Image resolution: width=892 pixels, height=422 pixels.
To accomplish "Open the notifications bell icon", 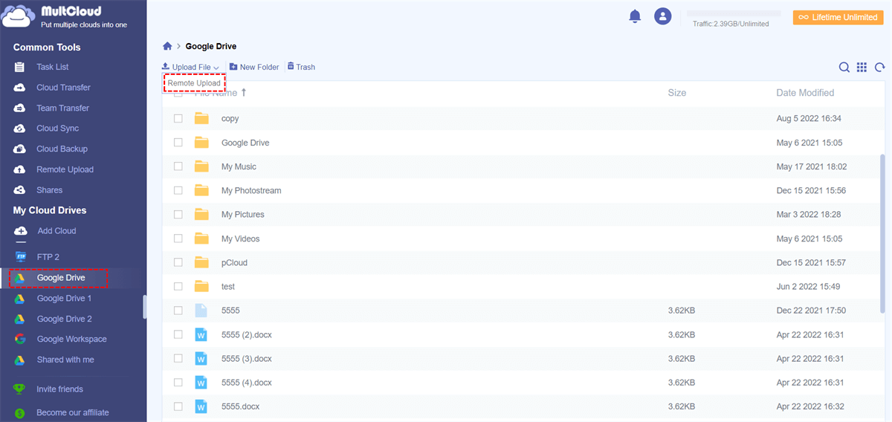I will 635,16.
